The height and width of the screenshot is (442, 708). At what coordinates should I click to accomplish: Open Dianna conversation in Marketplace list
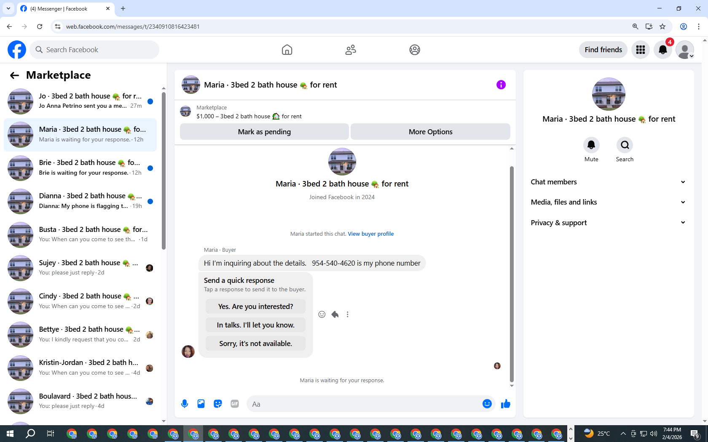(80, 201)
